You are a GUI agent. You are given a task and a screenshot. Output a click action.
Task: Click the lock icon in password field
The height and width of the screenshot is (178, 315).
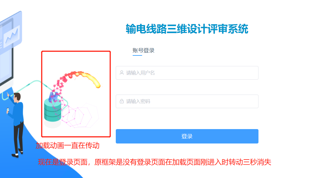121,101
